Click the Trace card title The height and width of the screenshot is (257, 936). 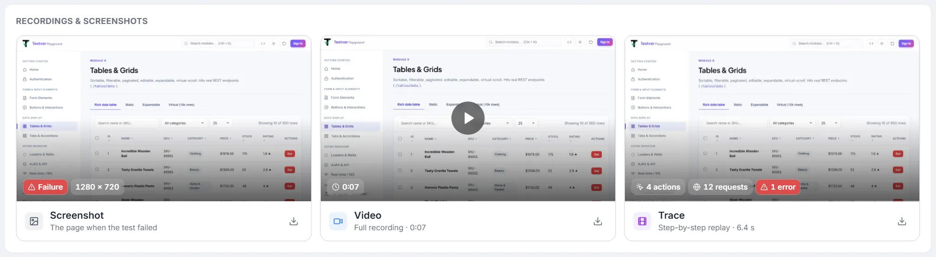[671, 215]
